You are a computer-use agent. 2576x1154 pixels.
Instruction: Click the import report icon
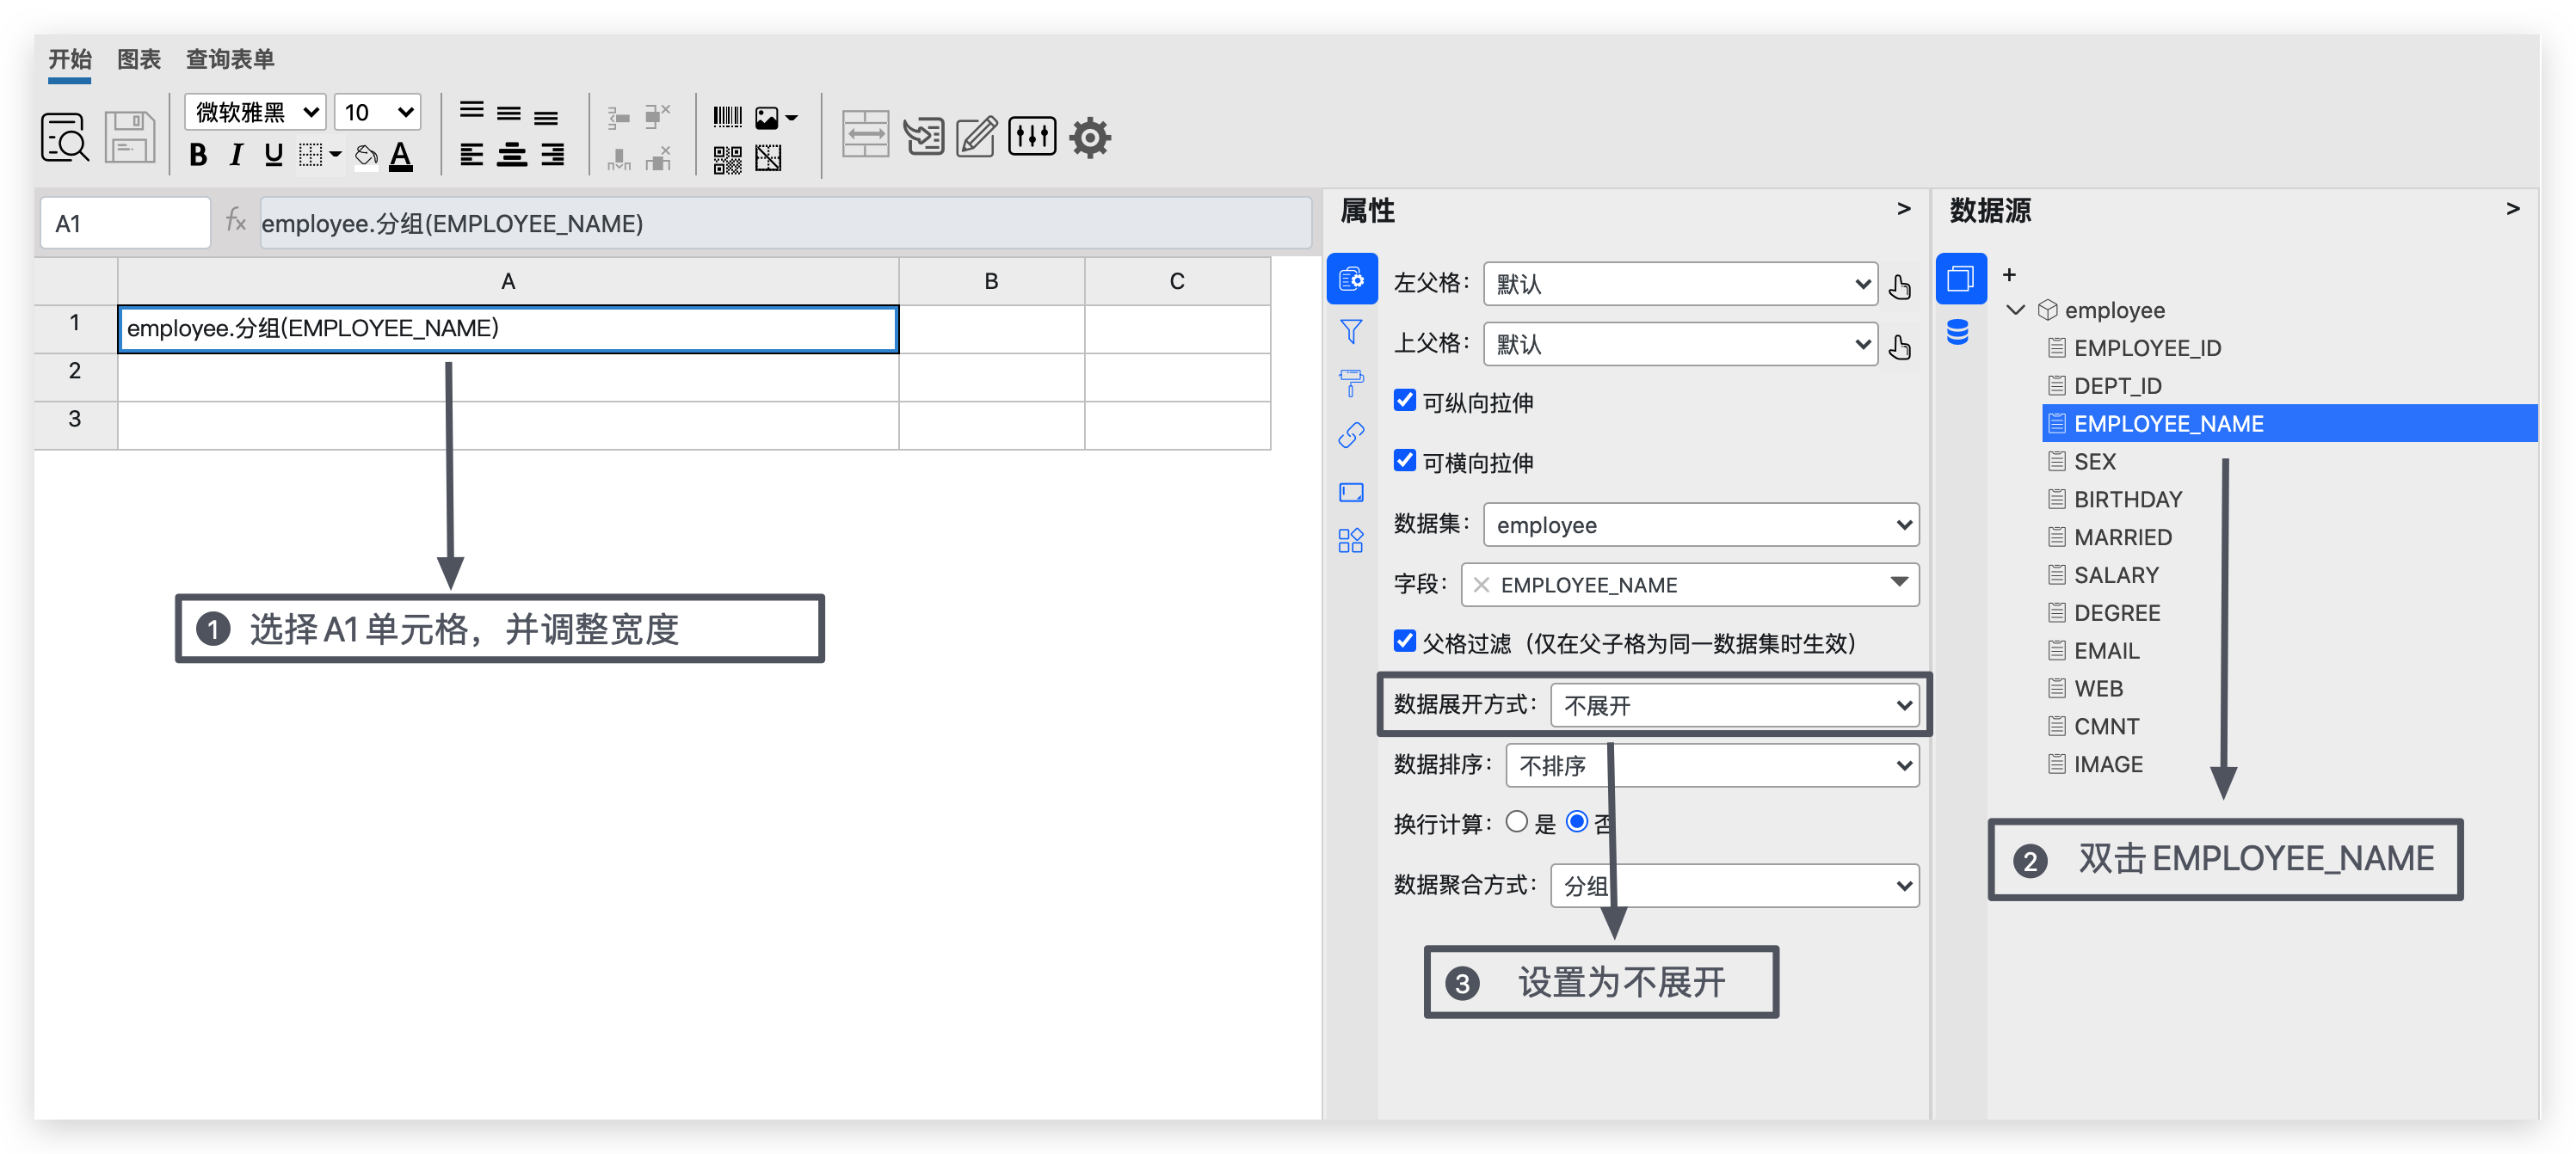point(923,136)
